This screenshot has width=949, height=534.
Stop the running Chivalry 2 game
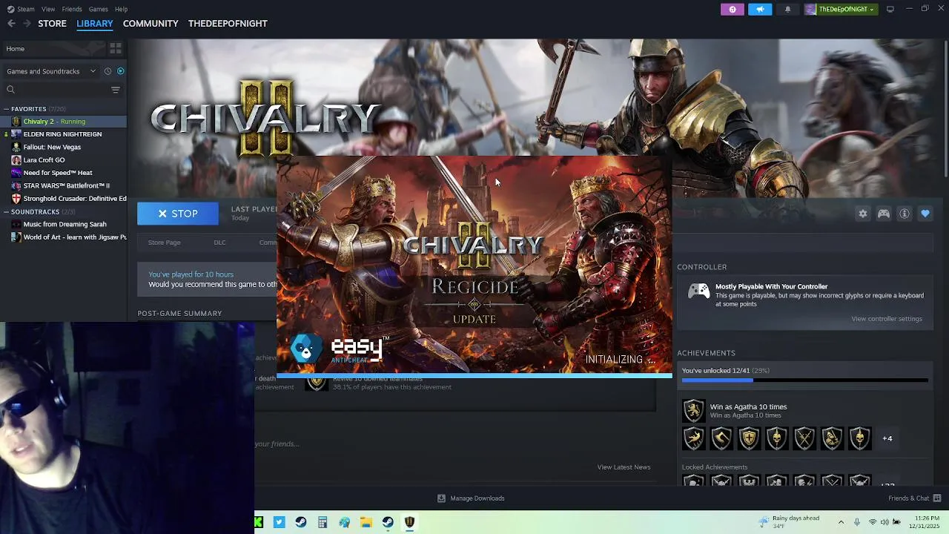[x=178, y=214]
